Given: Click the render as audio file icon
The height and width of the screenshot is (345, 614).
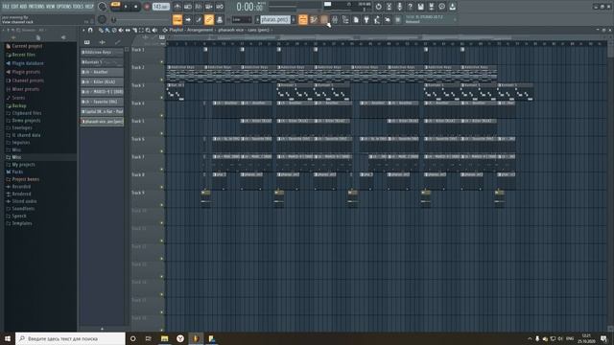Looking at the screenshot, I should [x=431, y=7].
